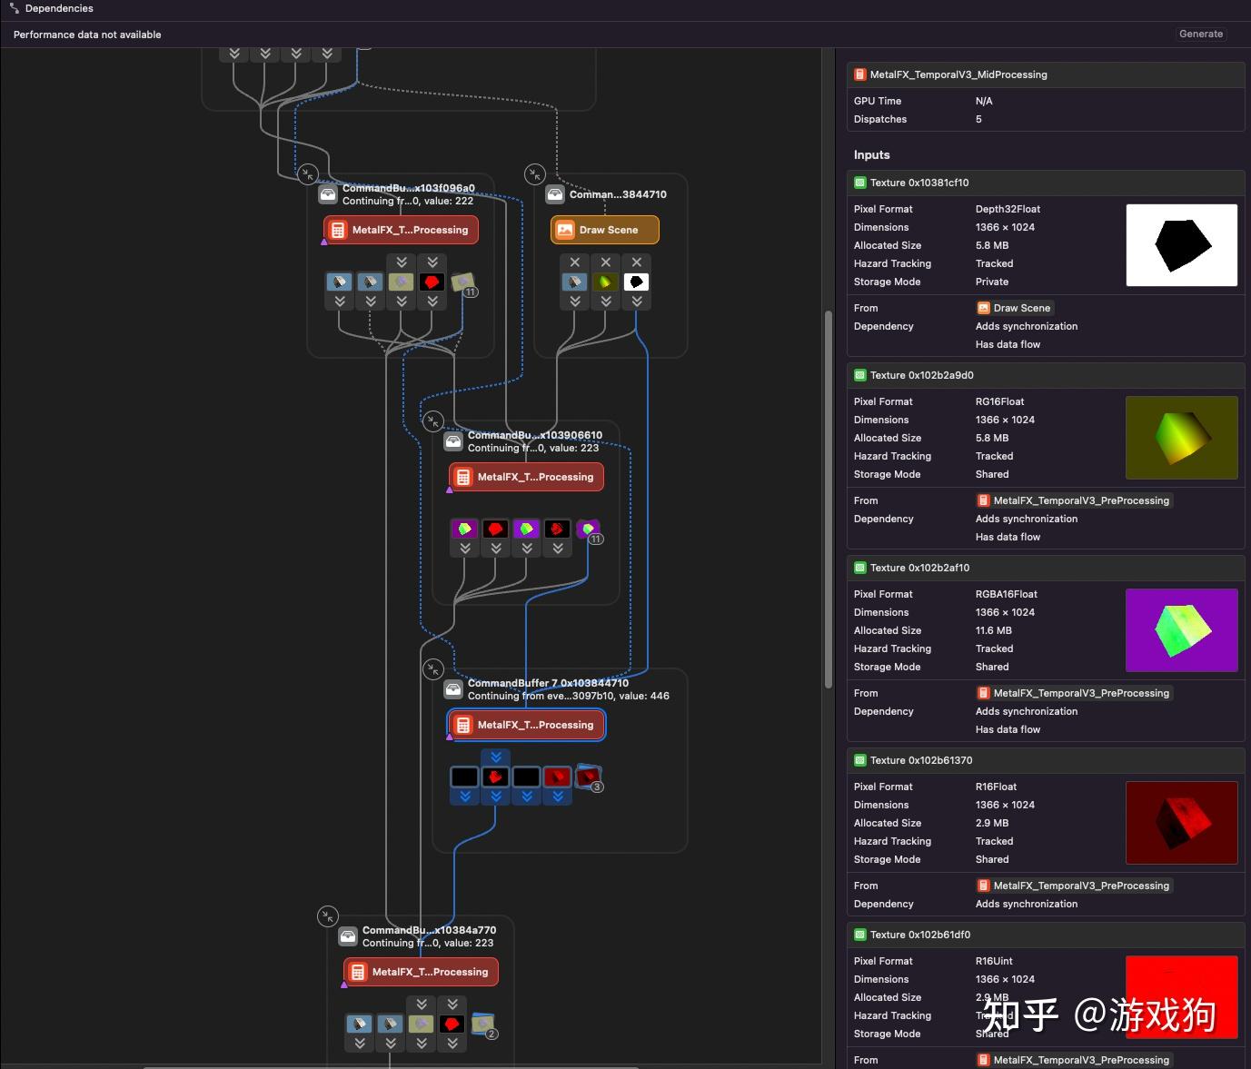Click the Draw Scene node's orange render icon
1251x1069 pixels.
[565, 230]
